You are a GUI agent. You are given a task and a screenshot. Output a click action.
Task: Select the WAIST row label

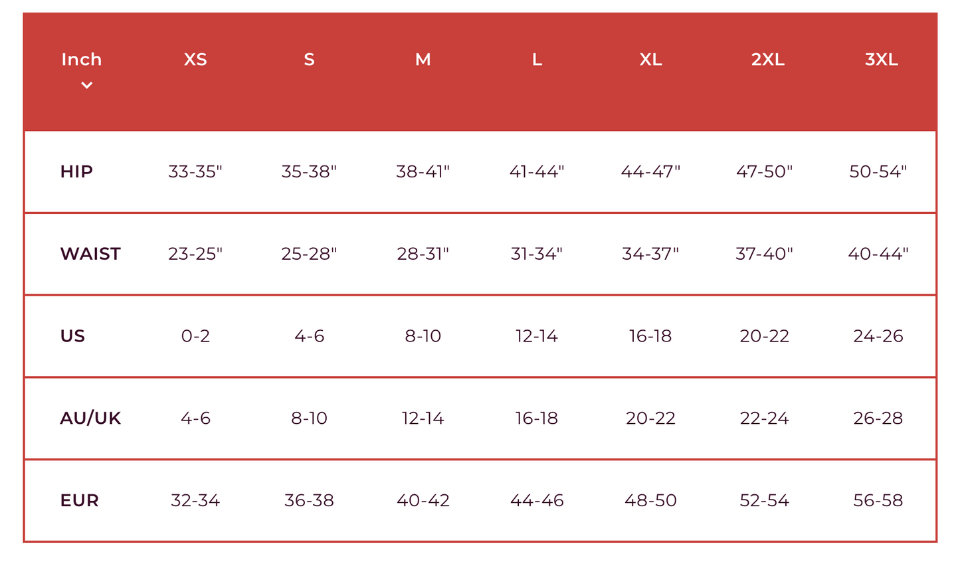pos(90,254)
